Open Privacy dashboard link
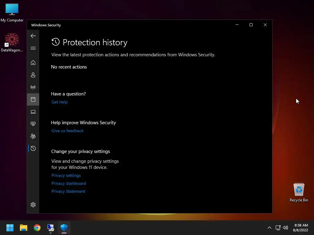Image resolution: width=314 pixels, height=235 pixels. (x=69, y=184)
